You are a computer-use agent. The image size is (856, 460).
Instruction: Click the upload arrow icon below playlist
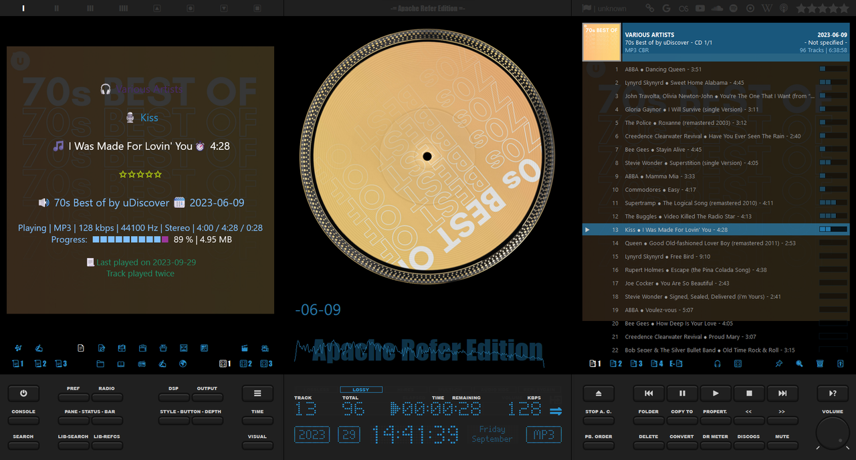(x=841, y=364)
